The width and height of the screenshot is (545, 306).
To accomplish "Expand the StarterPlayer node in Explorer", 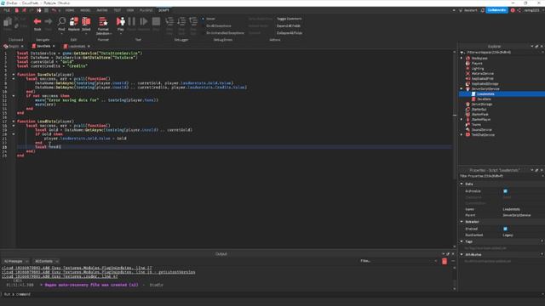I will pyautogui.click(x=462, y=119).
